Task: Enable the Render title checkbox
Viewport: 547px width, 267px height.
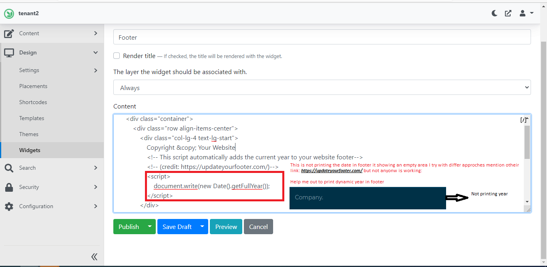Action: coord(117,56)
